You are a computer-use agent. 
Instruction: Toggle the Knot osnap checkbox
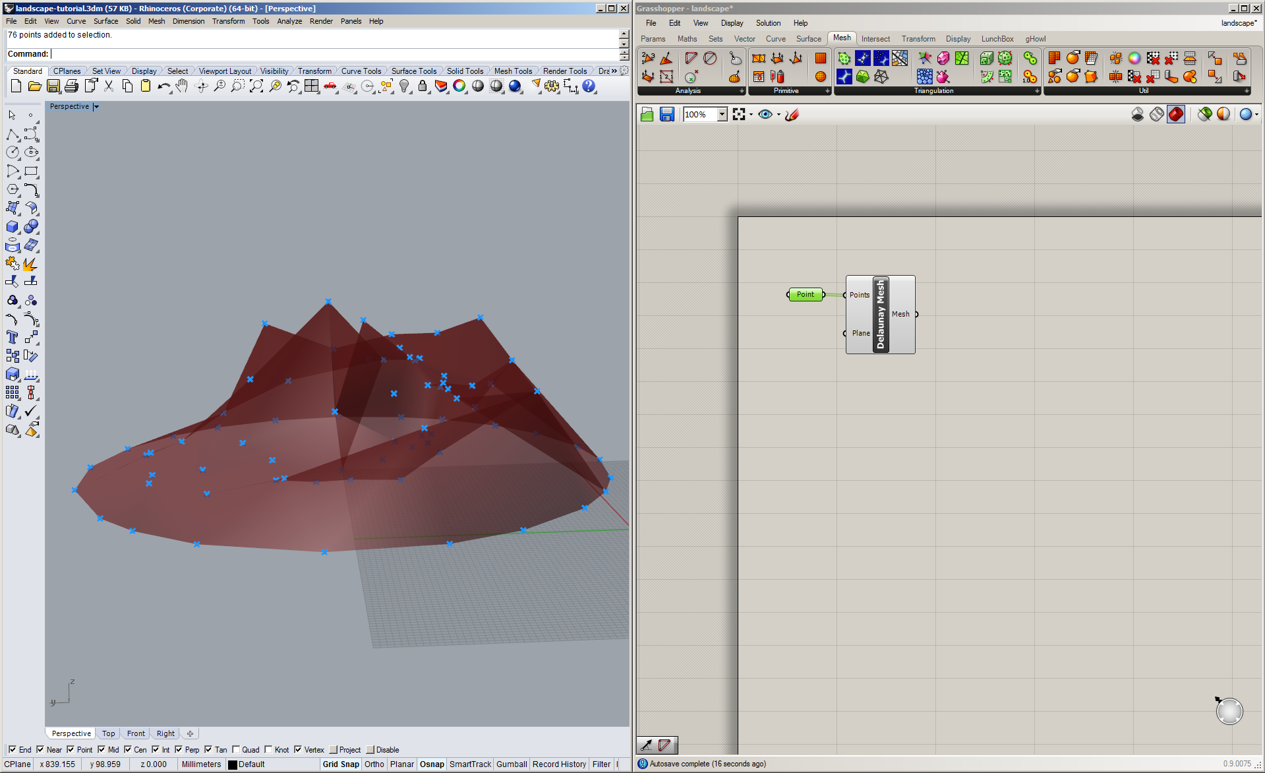(x=268, y=750)
